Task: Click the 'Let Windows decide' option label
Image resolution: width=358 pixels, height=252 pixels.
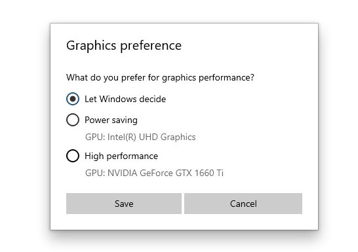Action: (125, 99)
